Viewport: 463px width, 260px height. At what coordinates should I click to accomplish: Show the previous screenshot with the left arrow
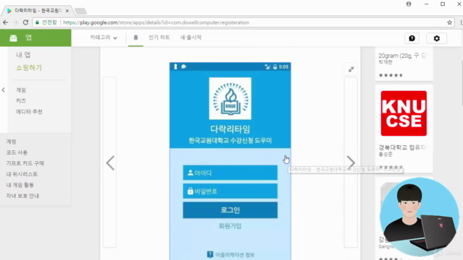click(111, 162)
